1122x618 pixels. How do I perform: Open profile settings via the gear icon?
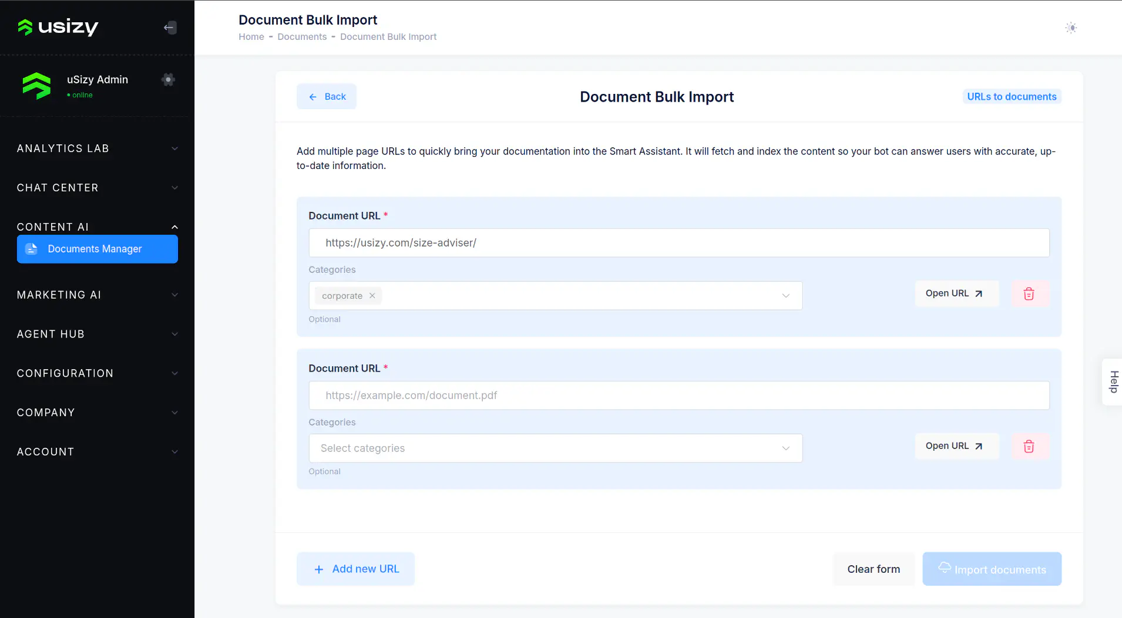pyautogui.click(x=168, y=80)
